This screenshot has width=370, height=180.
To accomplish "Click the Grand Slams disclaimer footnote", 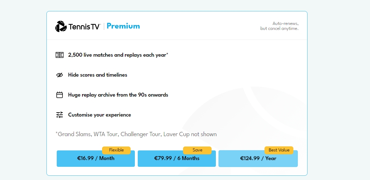I will pyautogui.click(x=136, y=134).
